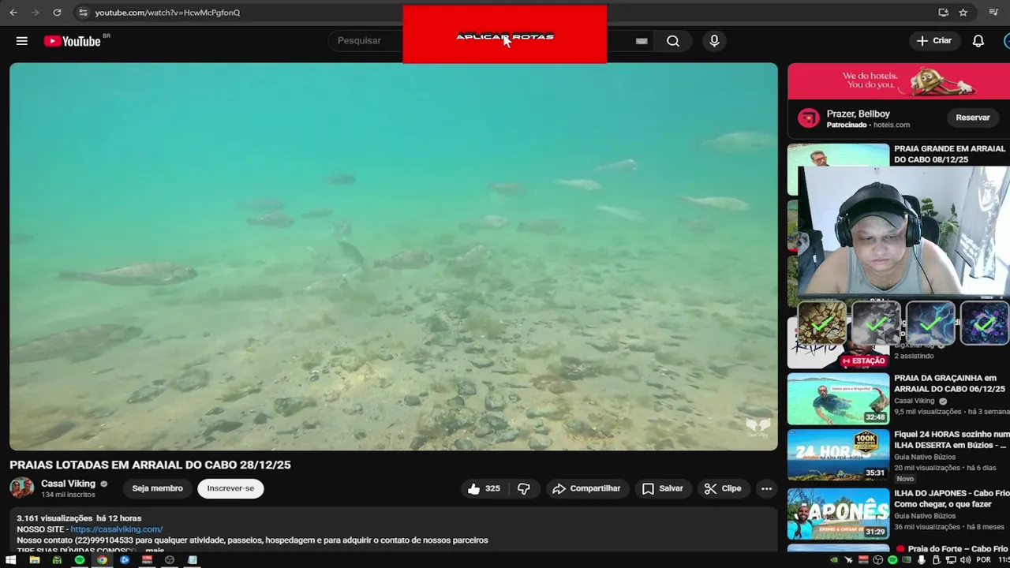Click the Seja membro button

point(157,488)
